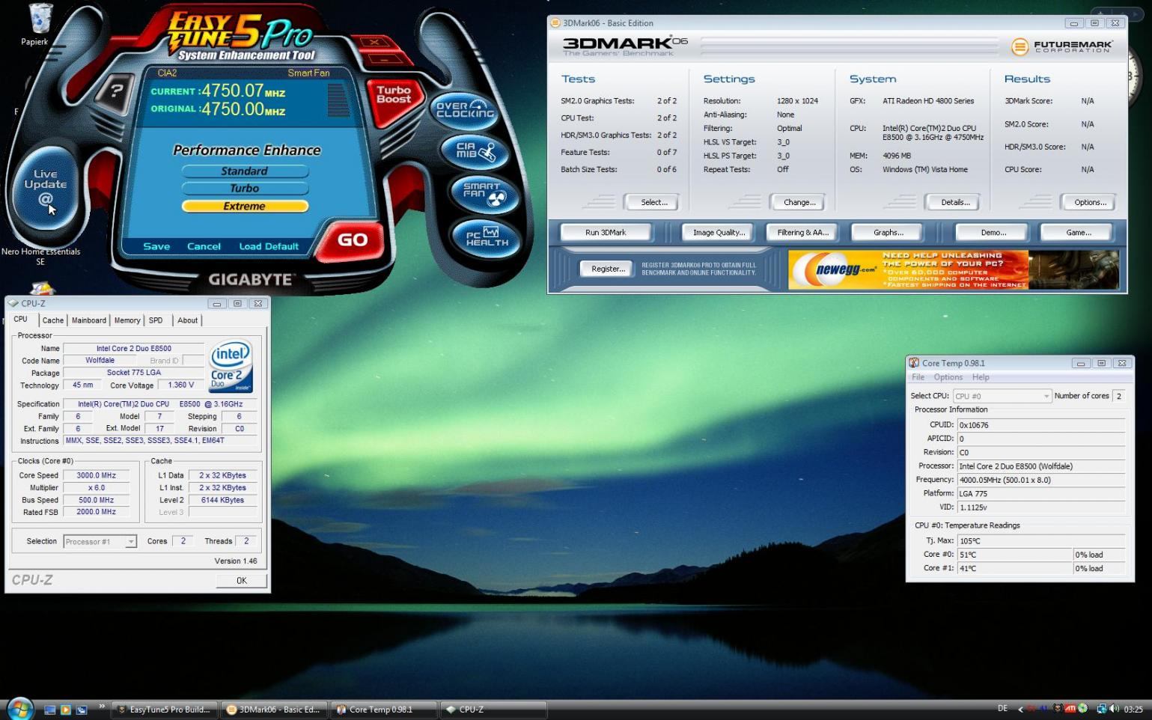
Task: Click the Game... button in 3DMark06
Action: [x=1079, y=233]
